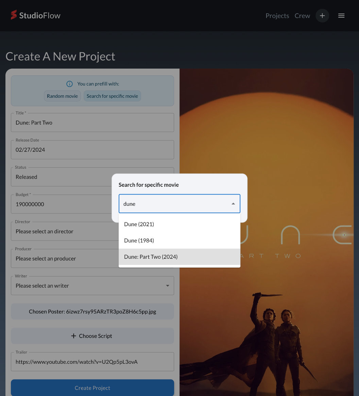Open the plus add-new button in header
The image size is (359, 396).
click(322, 16)
